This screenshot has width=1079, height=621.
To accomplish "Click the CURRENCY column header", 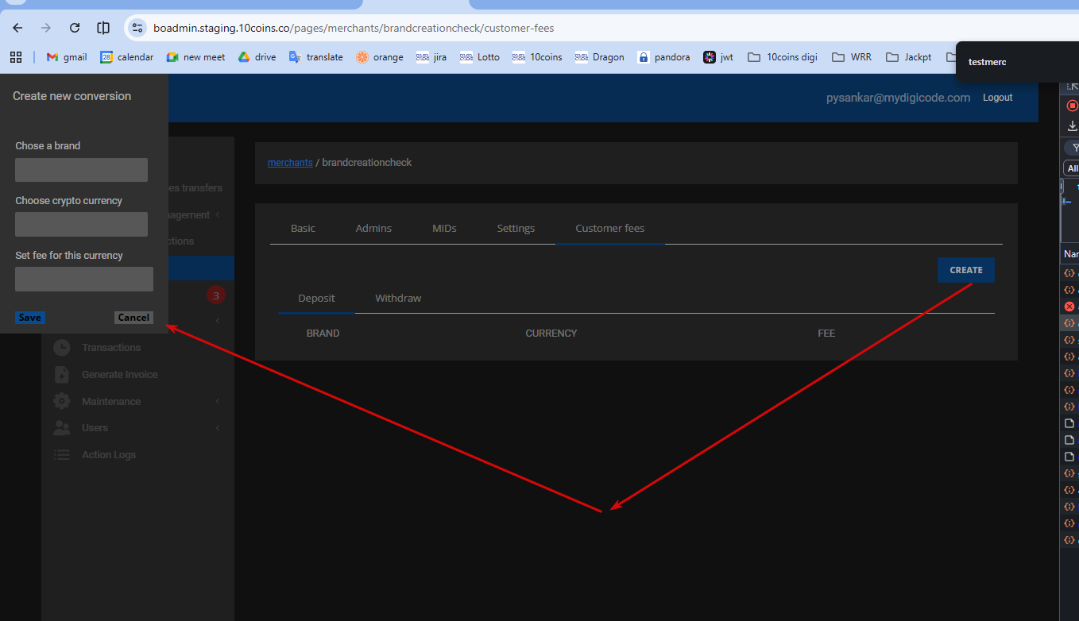I will point(551,334).
